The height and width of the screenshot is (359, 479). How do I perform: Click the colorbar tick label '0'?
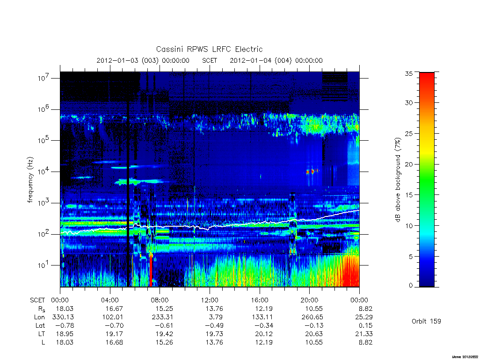[411, 286]
